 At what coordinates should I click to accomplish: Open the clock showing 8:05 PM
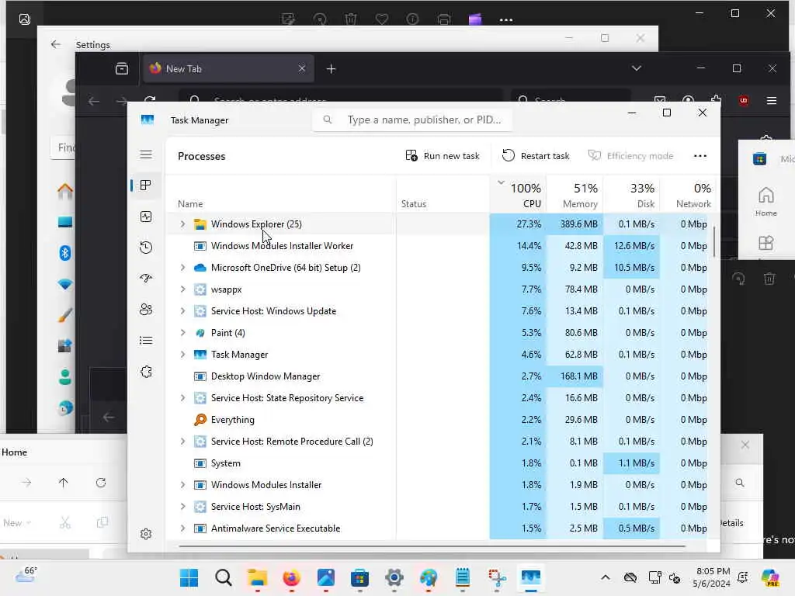pyautogui.click(x=713, y=577)
